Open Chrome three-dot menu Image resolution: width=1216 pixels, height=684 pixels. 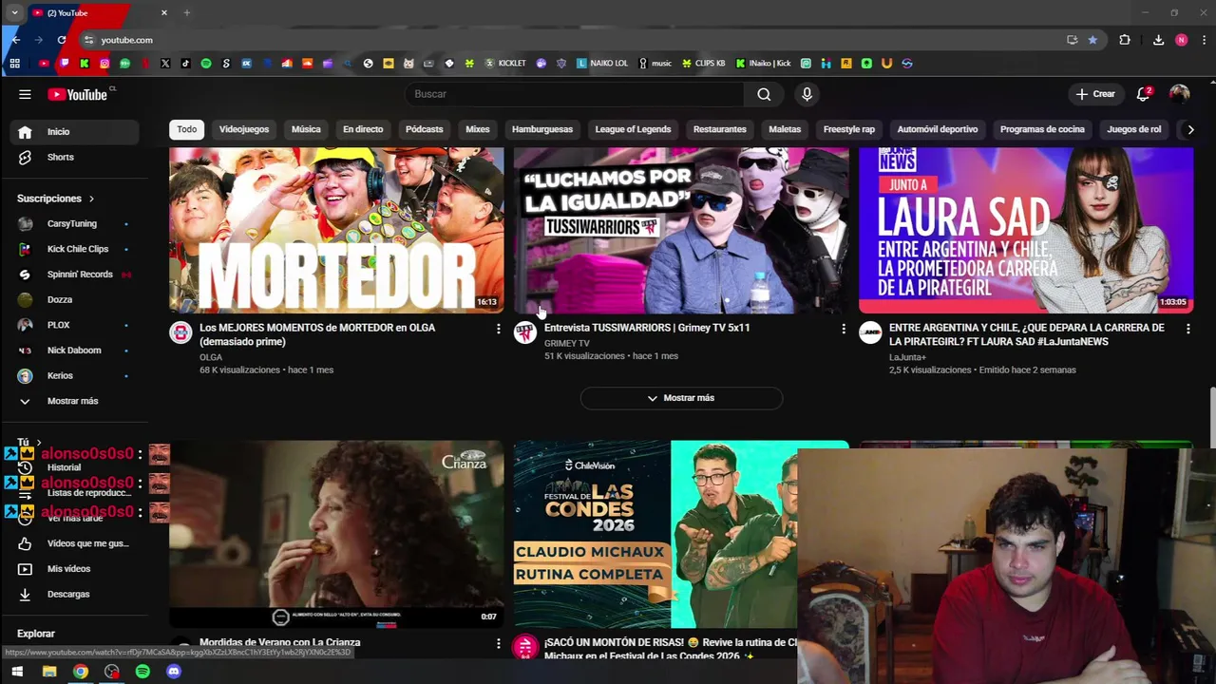pos(1204,40)
